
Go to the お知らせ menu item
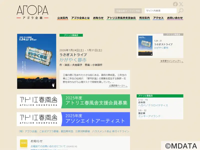(x=98, y=18)
